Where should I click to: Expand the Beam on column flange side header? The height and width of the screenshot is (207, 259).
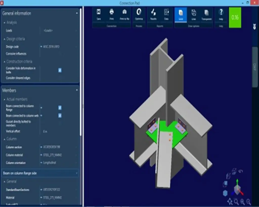(x=40, y=173)
